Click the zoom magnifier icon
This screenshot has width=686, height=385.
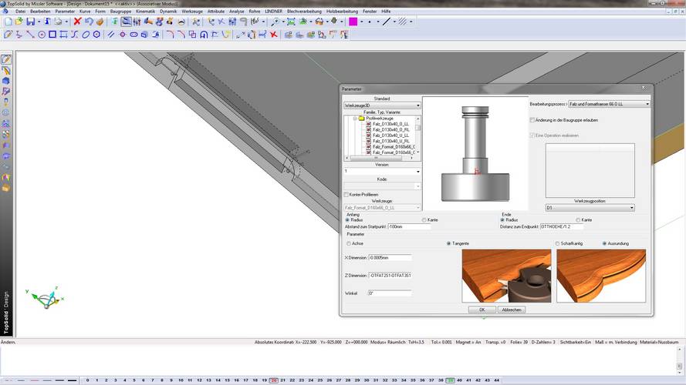275,22
